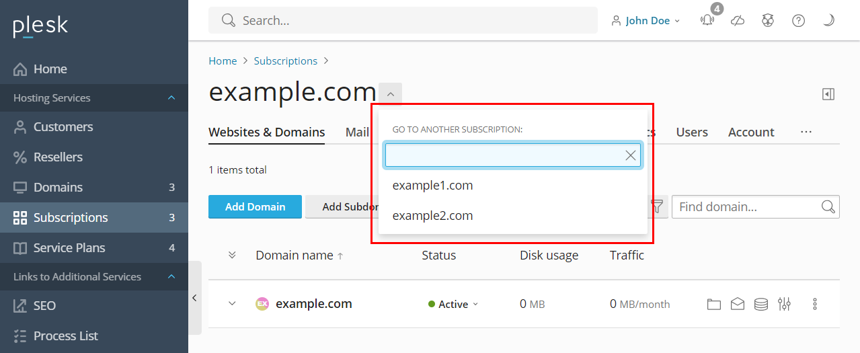Image resolution: width=860 pixels, height=353 pixels.
Task: Open the help question mark icon
Action: tap(798, 21)
